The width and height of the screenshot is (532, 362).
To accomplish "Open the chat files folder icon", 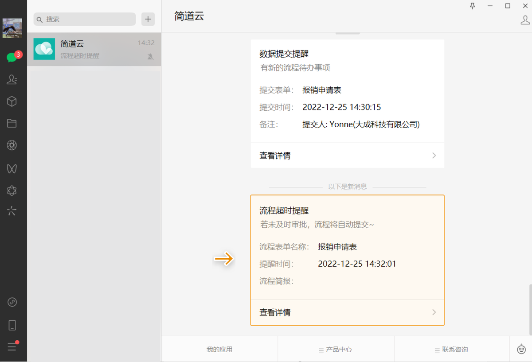I will [12, 124].
